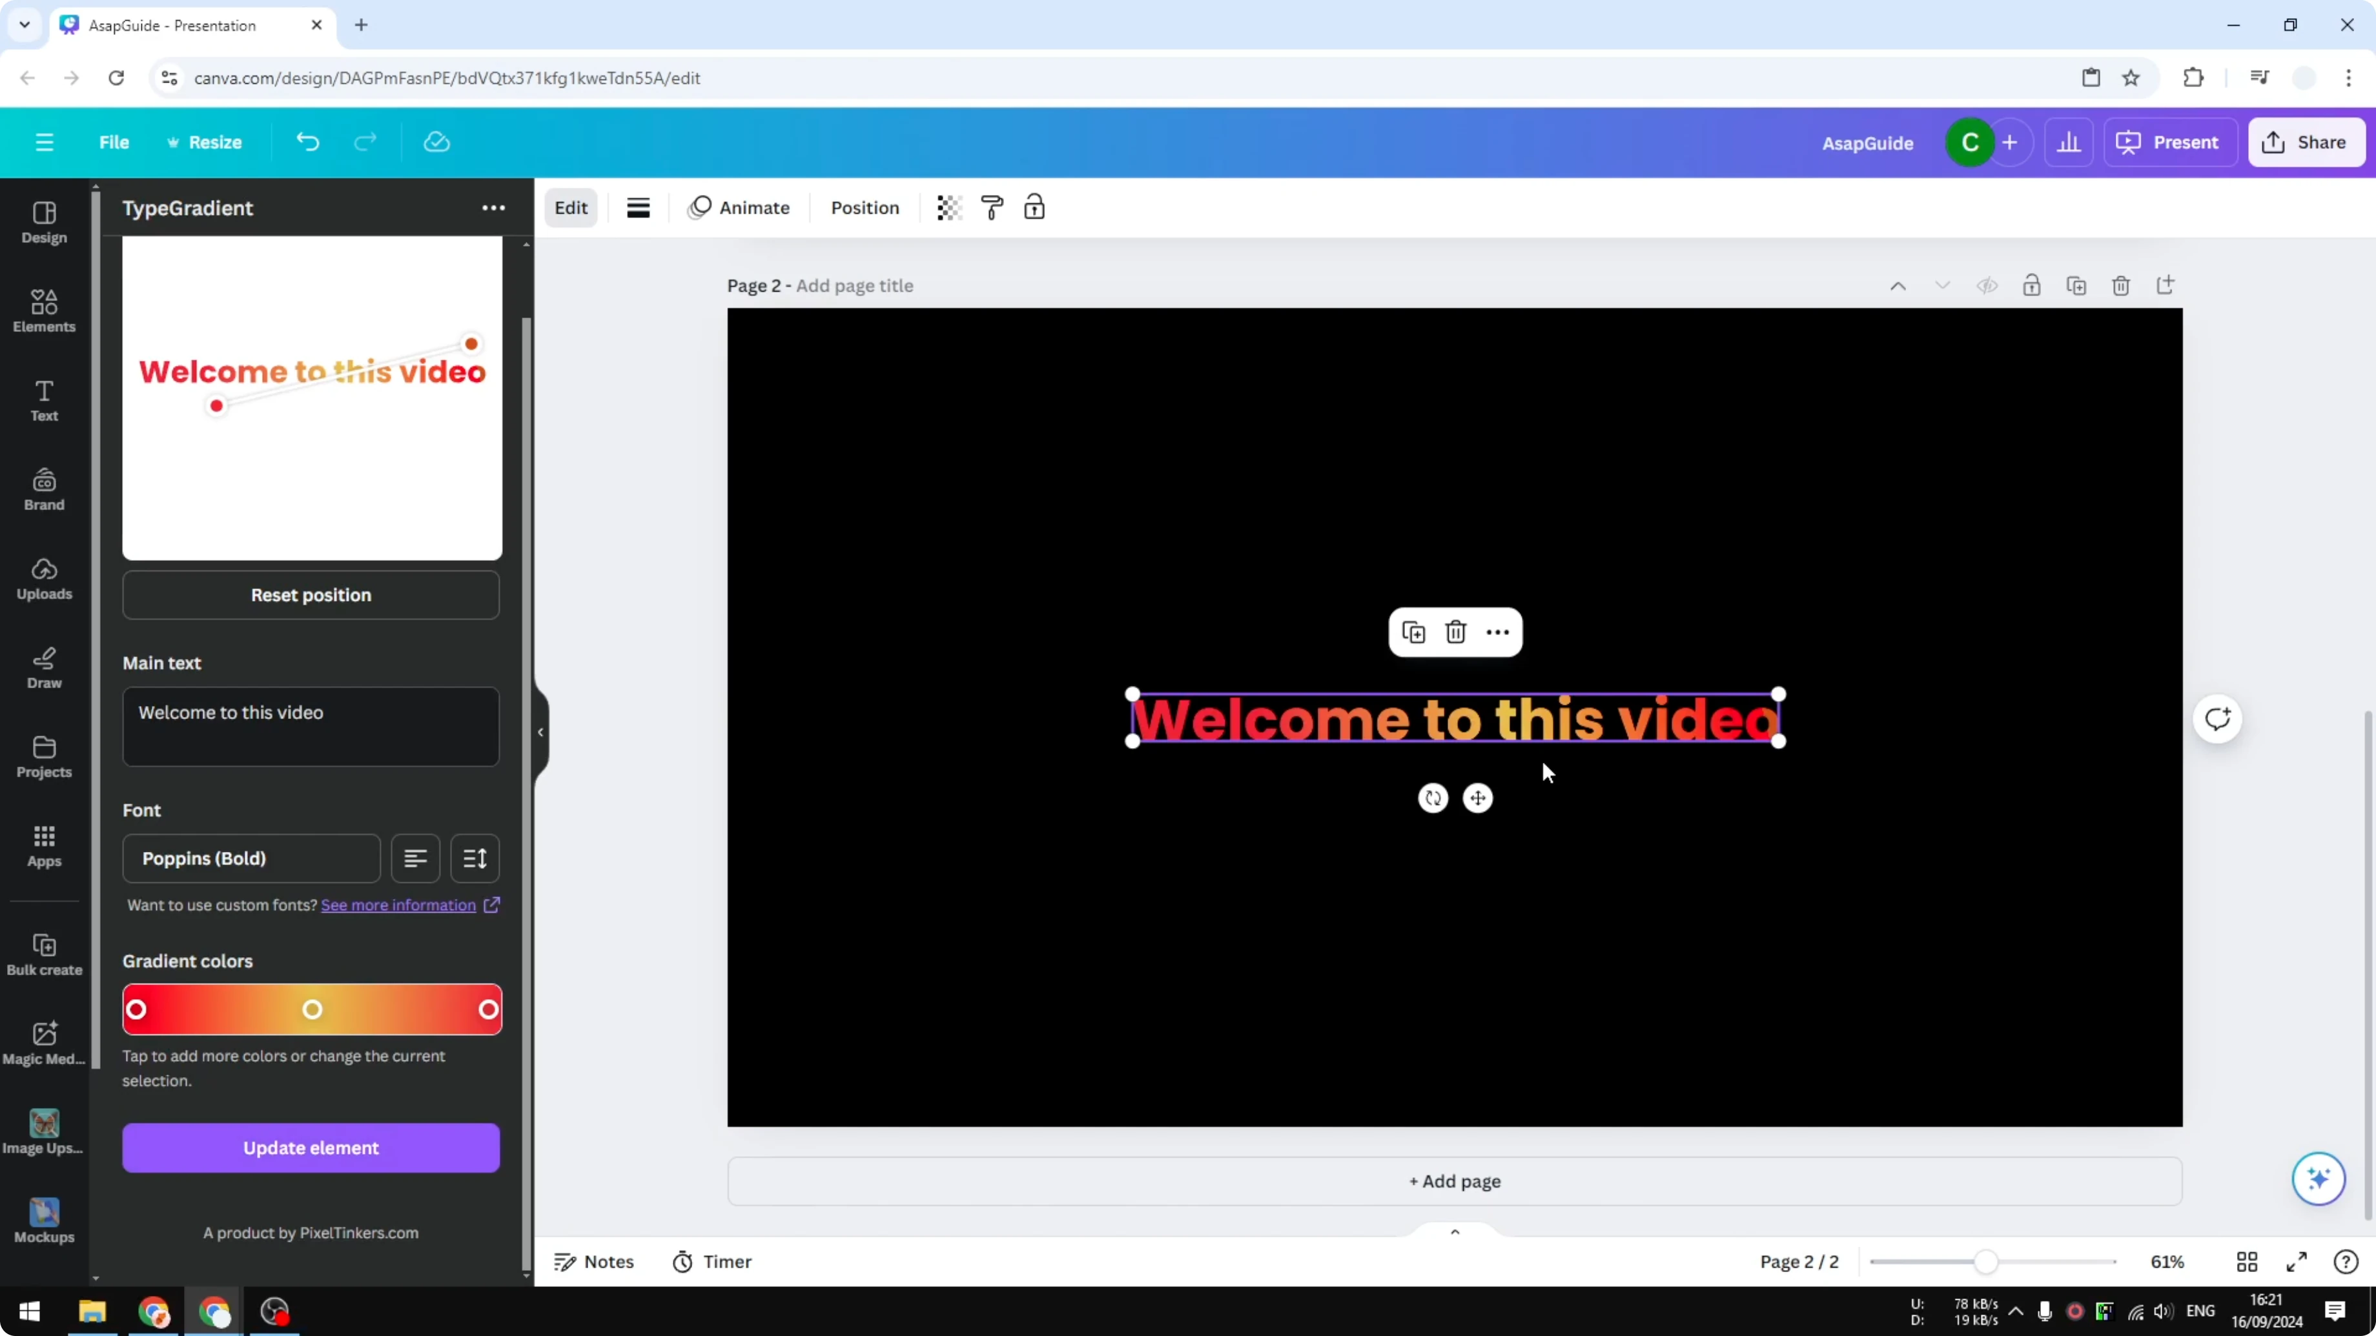This screenshot has width=2376, height=1336.
Task: Select the Draw tool in sidebar
Action: tap(45, 667)
